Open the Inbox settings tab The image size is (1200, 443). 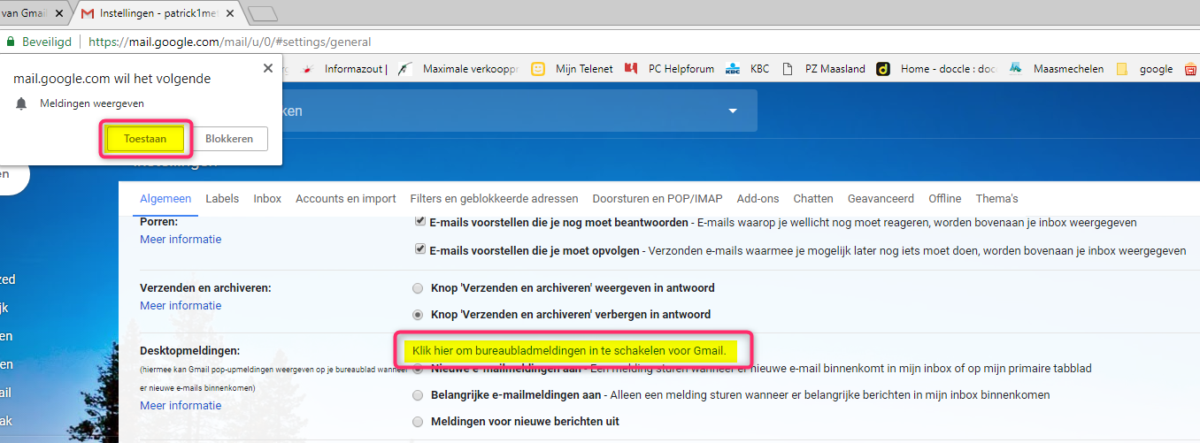(x=267, y=198)
